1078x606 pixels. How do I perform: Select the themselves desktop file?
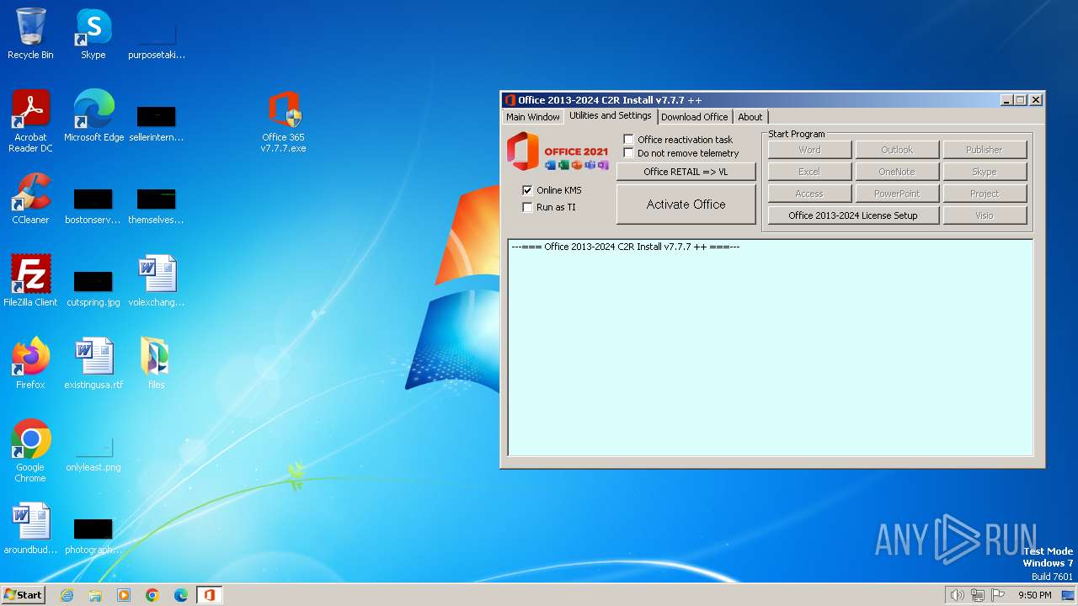pyautogui.click(x=156, y=206)
